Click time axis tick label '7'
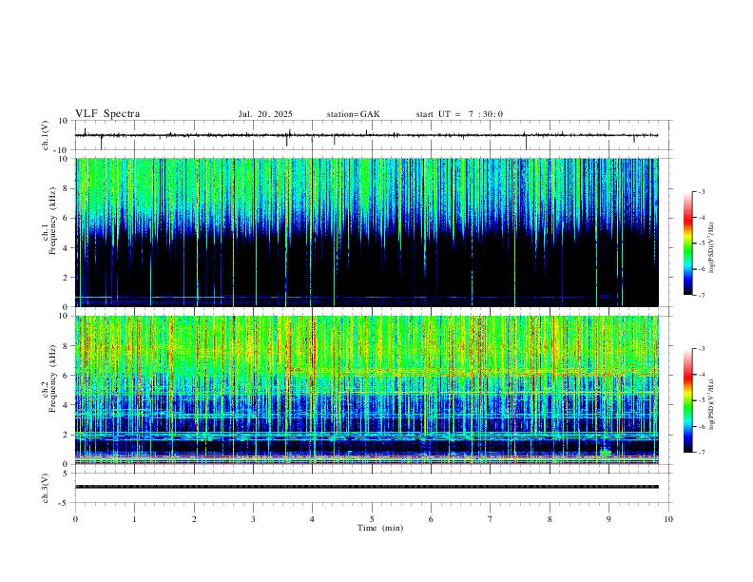The width and height of the screenshot is (753, 582). click(x=491, y=519)
